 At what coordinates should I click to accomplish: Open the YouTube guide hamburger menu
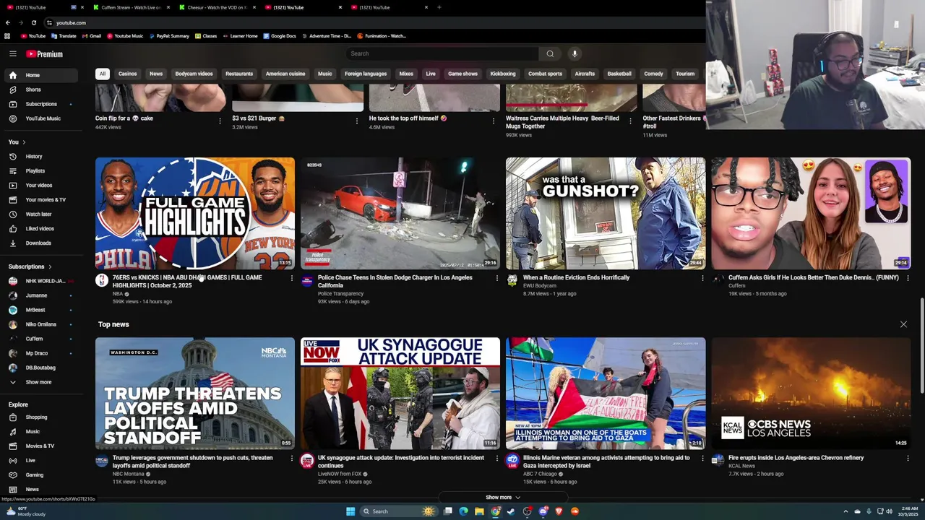[x=12, y=53]
